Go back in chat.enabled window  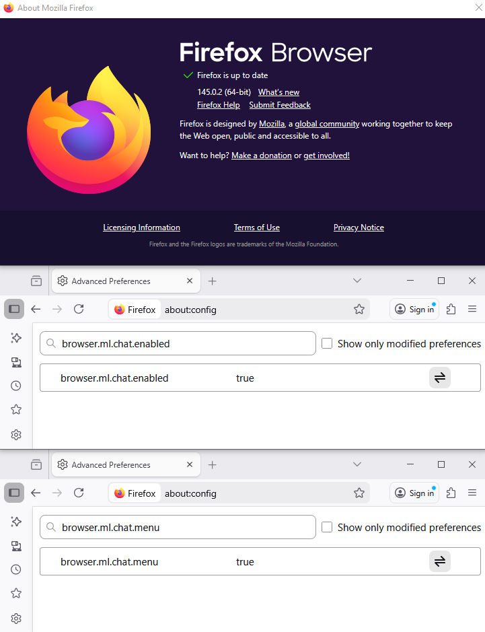click(36, 309)
